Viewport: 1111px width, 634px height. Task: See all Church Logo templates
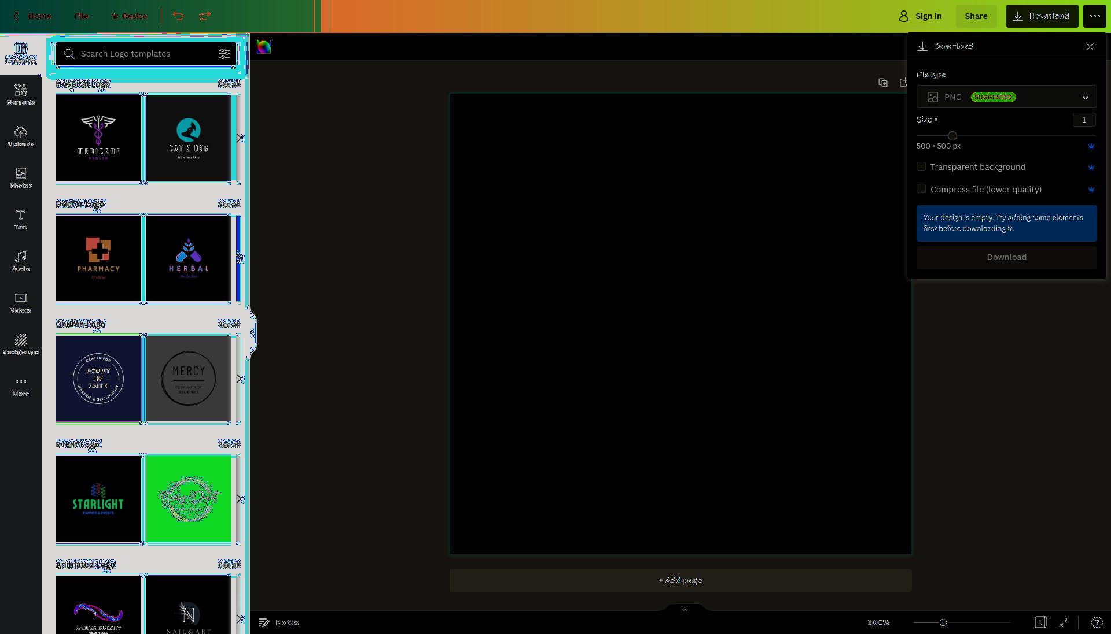[229, 324]
